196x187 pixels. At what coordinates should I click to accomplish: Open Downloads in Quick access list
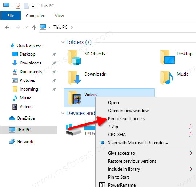point(31,63)
